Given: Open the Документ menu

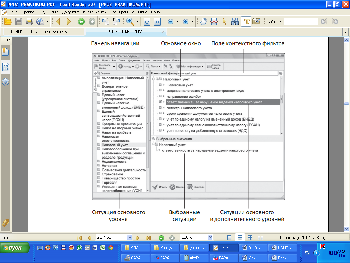Looking at the screenshot, I should pyautogui.click(x=70, y=12).
